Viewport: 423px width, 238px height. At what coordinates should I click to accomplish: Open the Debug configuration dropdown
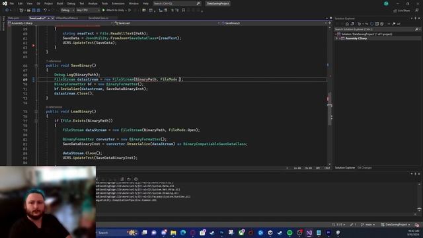pos(67,11)
